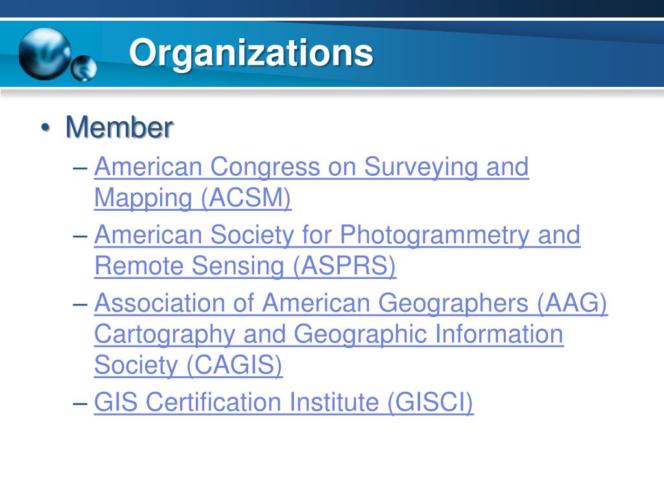Image resolution: width=664 pixels, height=498 pixels.
Task: Select the Member bullet heading
Action: (x=119, y=126)
